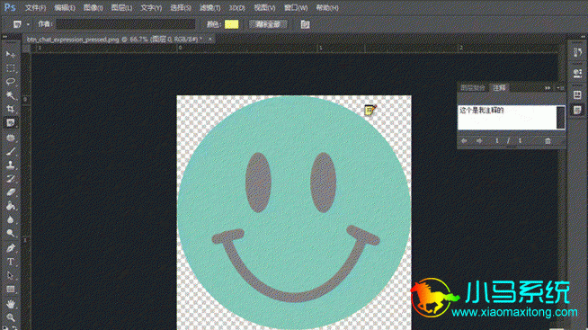Open the Notes panel flyout menu

click(x=561, y=88)
